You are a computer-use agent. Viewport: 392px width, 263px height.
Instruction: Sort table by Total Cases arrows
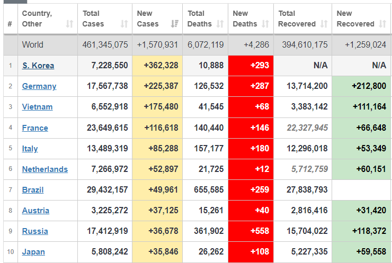click(124, 24)
